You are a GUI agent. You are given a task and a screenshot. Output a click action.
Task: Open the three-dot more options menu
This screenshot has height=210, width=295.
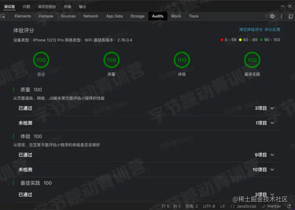click(x=282, y=16)
